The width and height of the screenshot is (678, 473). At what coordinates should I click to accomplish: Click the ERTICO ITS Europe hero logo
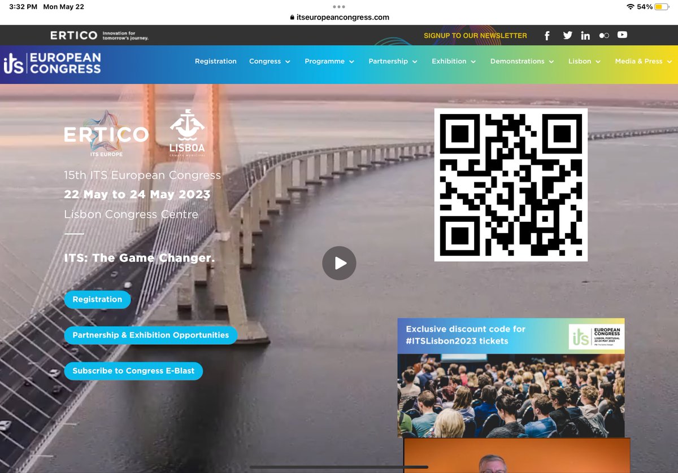tap(106, 134)
